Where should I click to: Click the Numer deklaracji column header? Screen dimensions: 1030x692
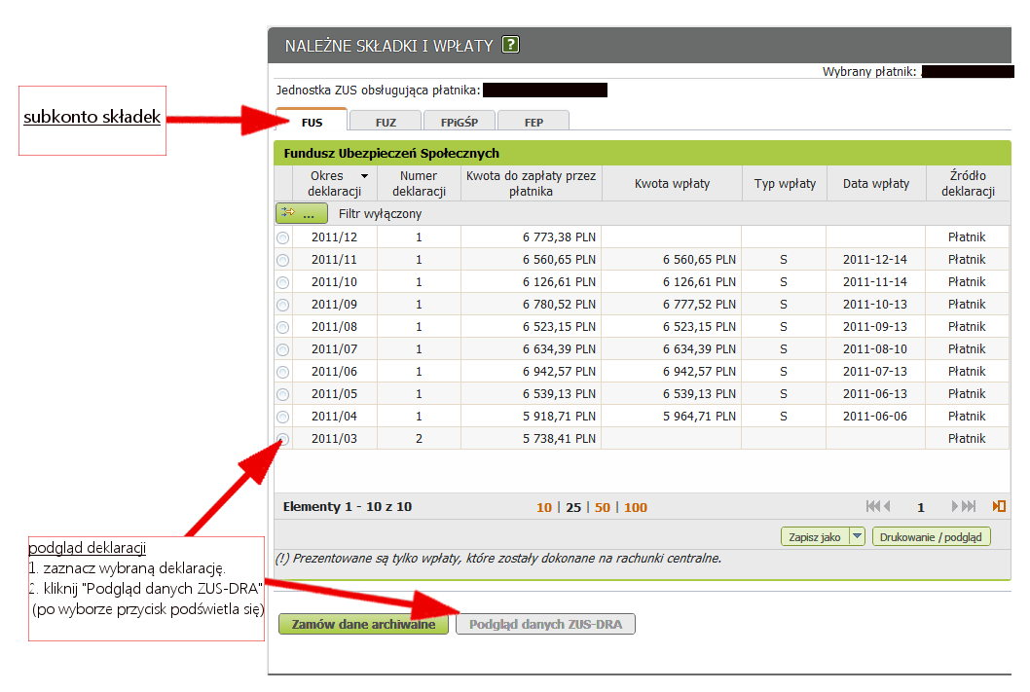[x=419, y=183]
